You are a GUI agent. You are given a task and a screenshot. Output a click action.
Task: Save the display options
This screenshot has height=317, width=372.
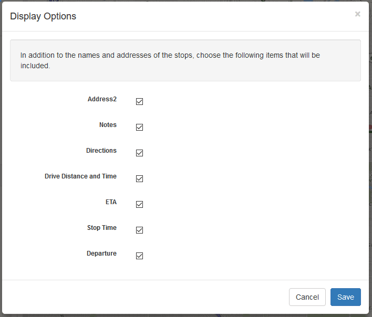345,297
